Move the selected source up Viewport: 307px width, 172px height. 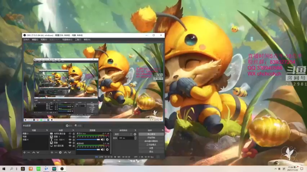click(65, 152)
